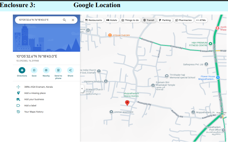Filter map by Transit chip
The height and width of the screenshot is (146, 228).
click(x=149, y=20)
